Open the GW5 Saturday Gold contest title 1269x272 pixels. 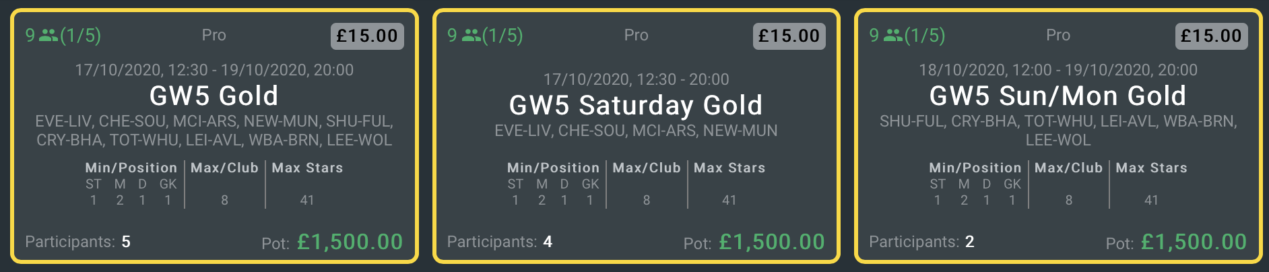point(636,105)
